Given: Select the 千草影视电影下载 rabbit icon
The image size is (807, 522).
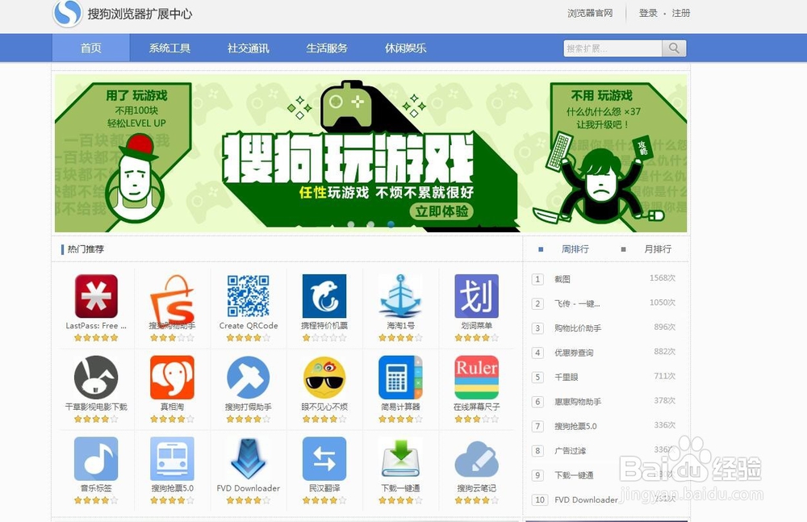Looking at the screenshot, I should tap(96, 378).
